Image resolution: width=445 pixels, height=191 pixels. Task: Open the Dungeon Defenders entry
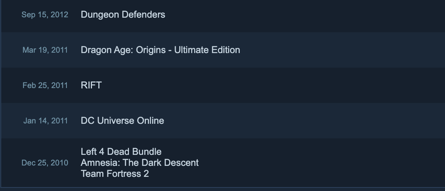click(x=123, y=15)
